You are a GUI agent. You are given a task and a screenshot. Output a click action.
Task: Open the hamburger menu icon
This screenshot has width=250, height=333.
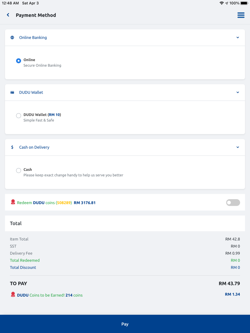coord(241,15)
